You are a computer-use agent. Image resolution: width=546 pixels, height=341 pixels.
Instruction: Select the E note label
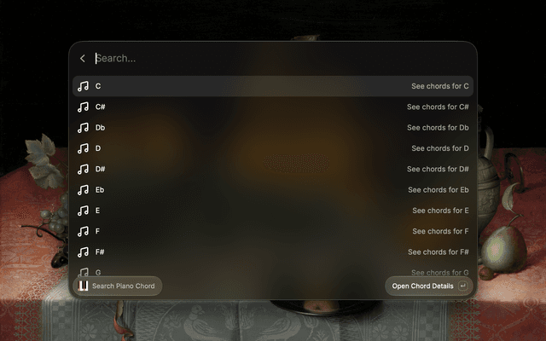pyautogui.click(x=97, y=211)
